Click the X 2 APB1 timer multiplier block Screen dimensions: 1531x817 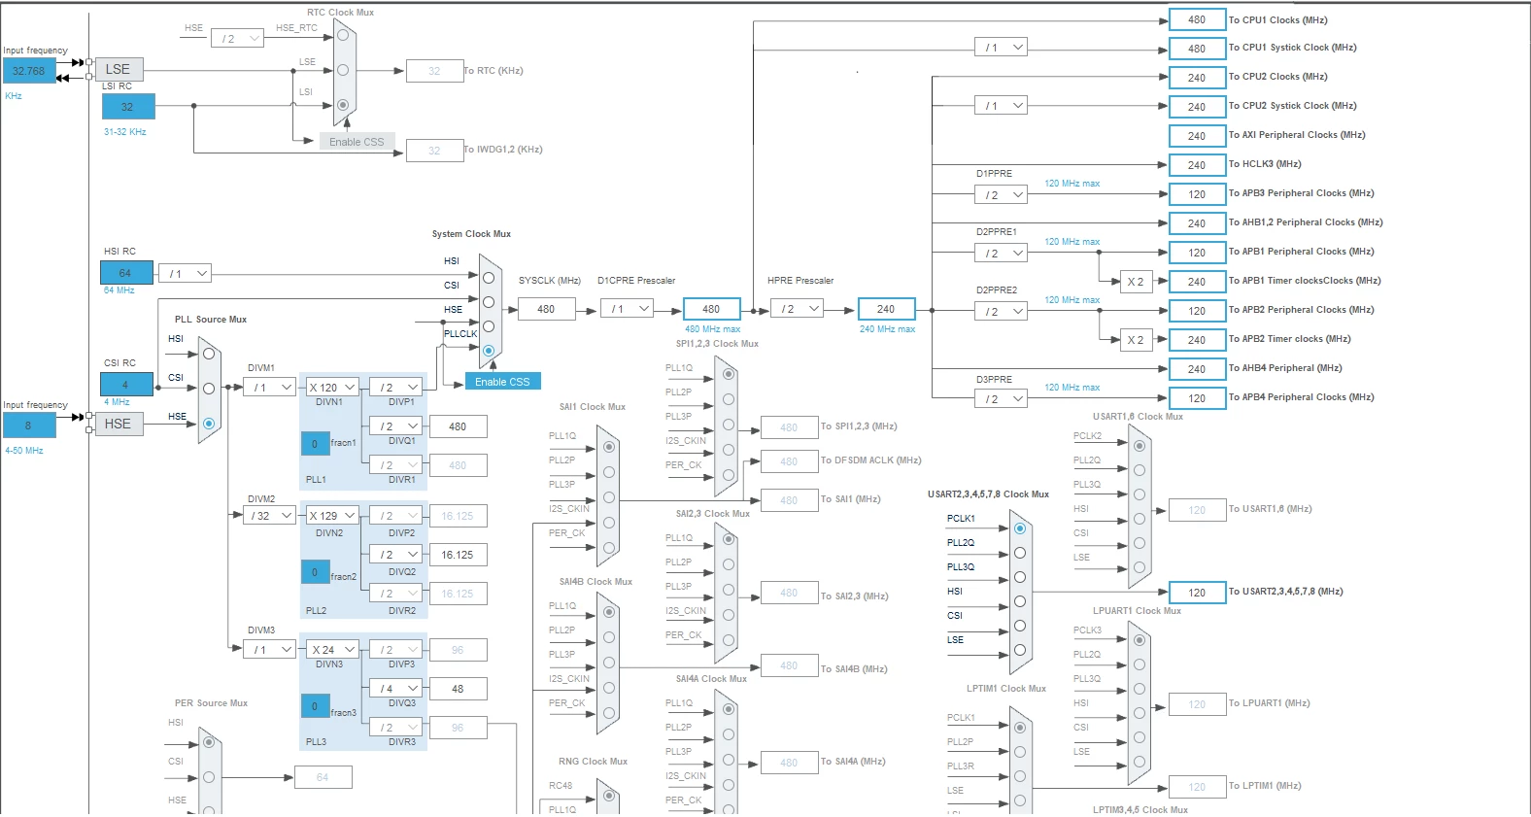tap(1136, 282)
